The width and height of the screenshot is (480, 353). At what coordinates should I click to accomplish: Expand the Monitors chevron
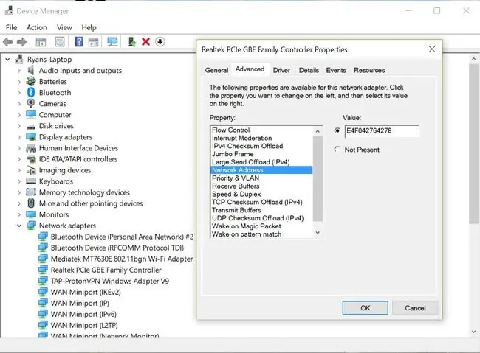(19, 214)
